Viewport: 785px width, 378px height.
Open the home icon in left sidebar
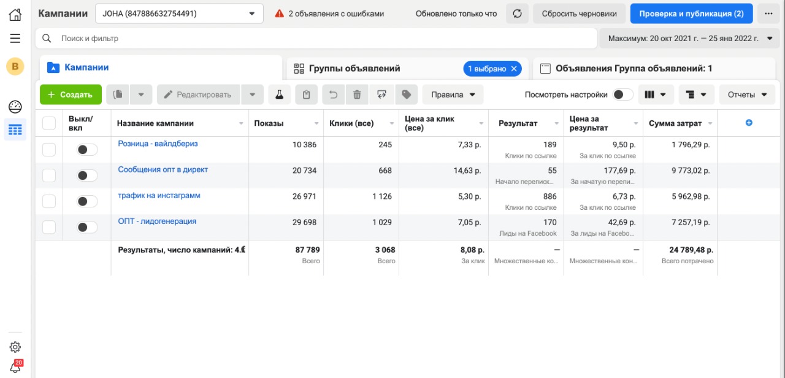[15, 15]
